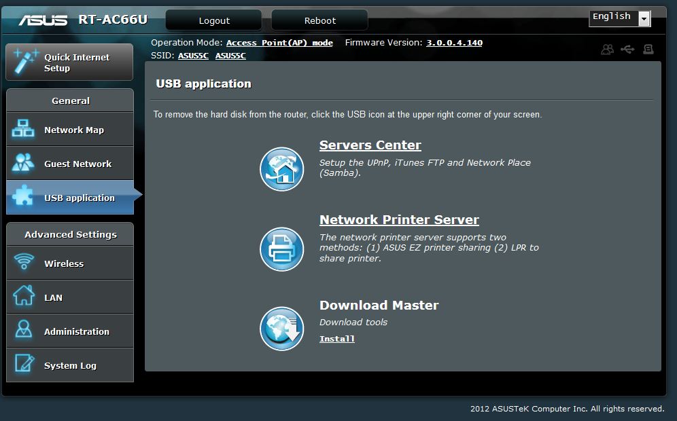Click the Administration person icon

(x=23, y=329)
